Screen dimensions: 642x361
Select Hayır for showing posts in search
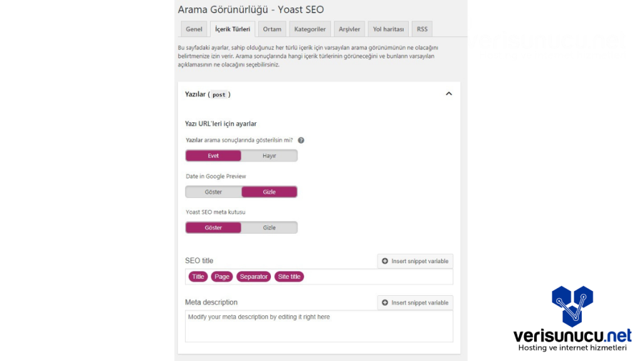[269, 156]
